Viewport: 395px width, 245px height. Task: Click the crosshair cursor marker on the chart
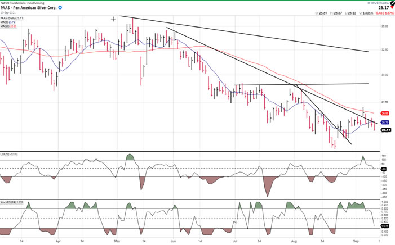pyautogui.click(x=113, y=19)
